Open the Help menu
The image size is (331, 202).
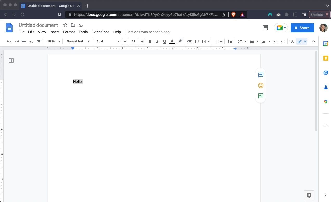[117, 32]
